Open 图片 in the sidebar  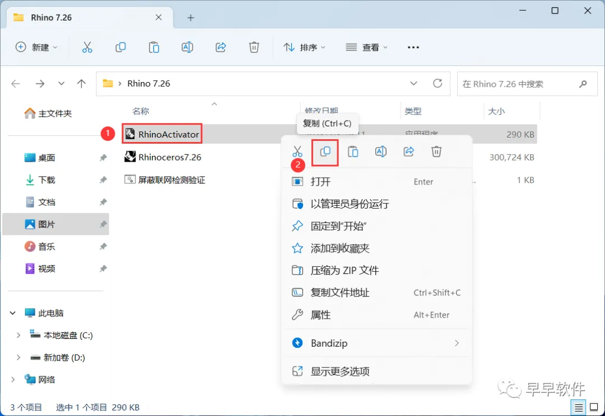tap(55, 225)
